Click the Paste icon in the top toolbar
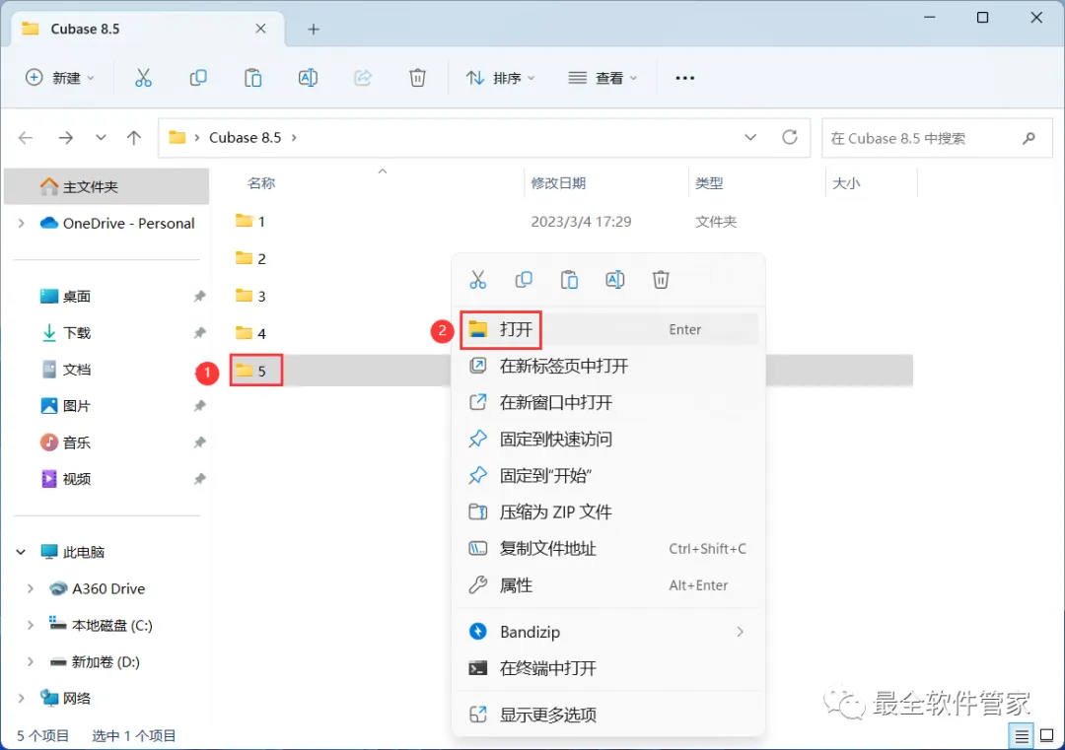Viewport: 1065px width, 750px height. click(252, 78)
